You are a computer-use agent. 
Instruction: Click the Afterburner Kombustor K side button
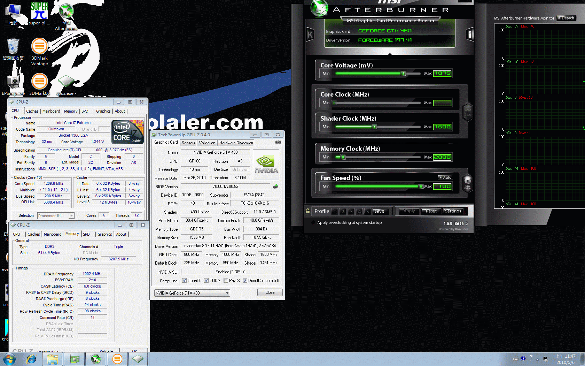(310, 34)
